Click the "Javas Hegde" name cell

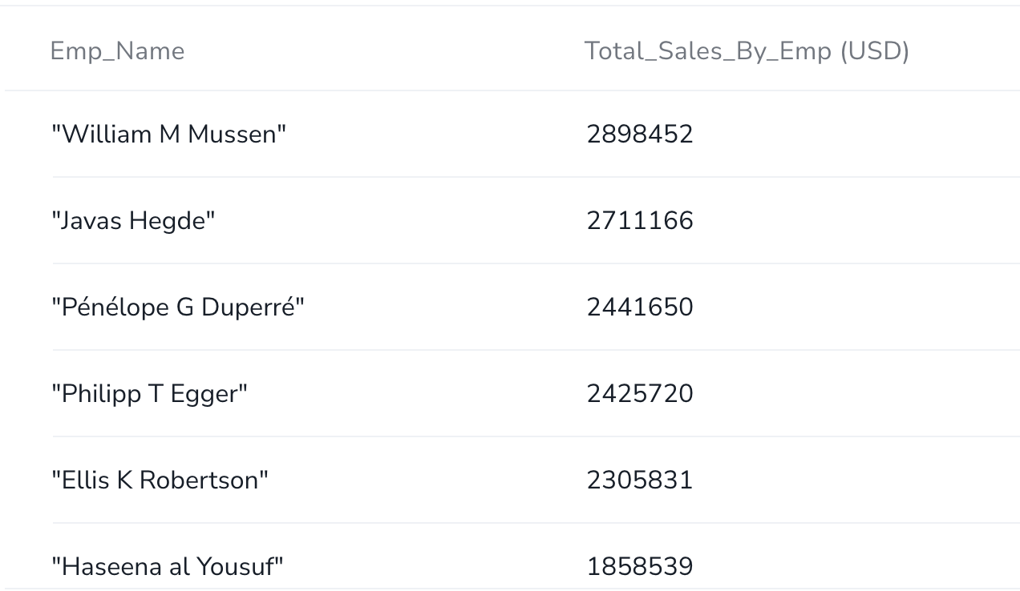[x=134, y=220]
